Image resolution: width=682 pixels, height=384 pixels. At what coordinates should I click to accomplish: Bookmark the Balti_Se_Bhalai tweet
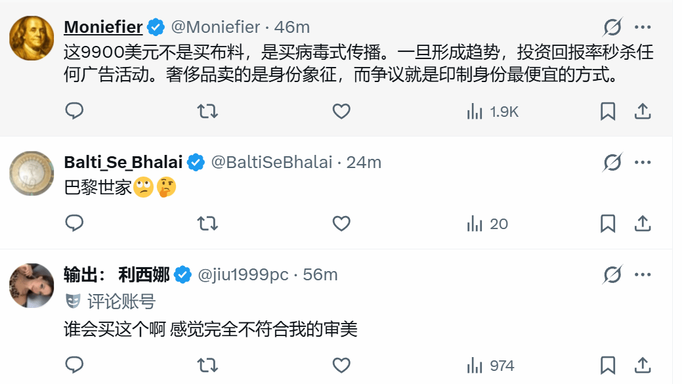(608, 224)
